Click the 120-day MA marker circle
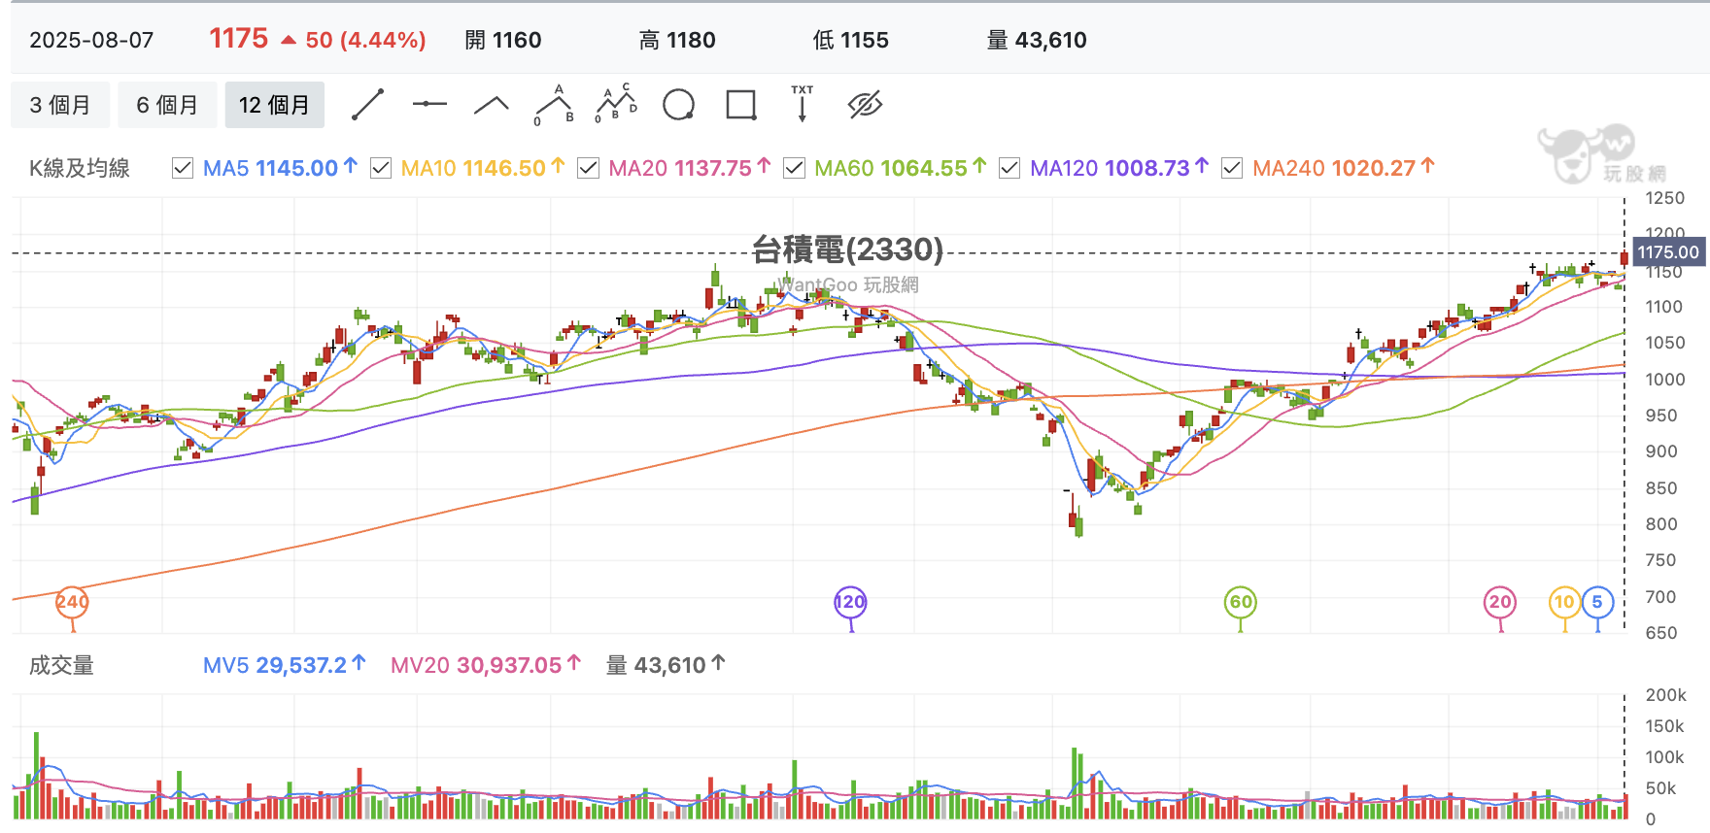 pyautogui.click(x=850, y=602)
